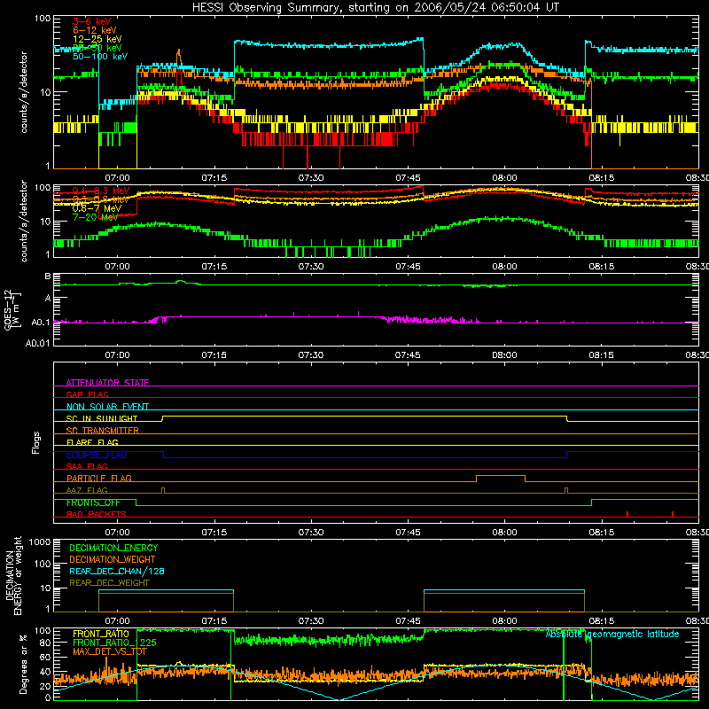The width and height of the screenshot is (709, 709).
Task: Select the "3-6 keV" legend label
Action: coord(92,21)
